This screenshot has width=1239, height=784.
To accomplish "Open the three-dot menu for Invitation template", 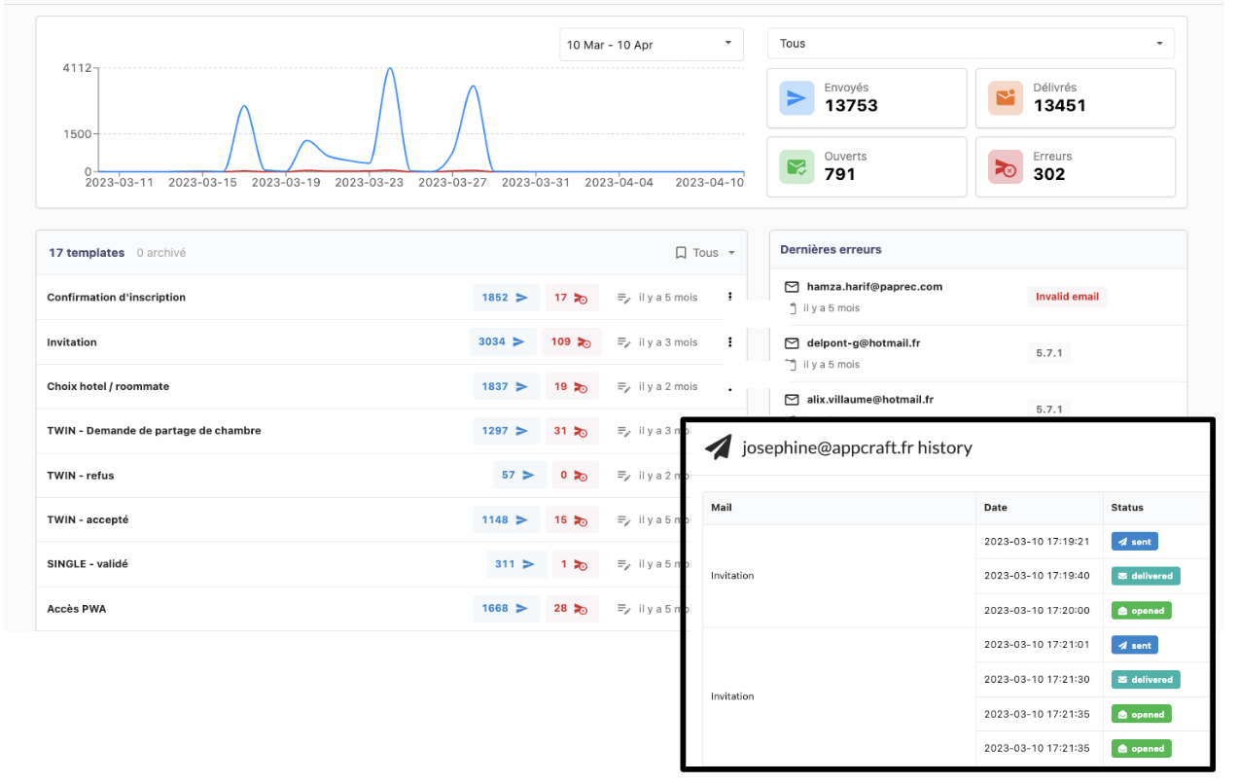I will [729, 342].
